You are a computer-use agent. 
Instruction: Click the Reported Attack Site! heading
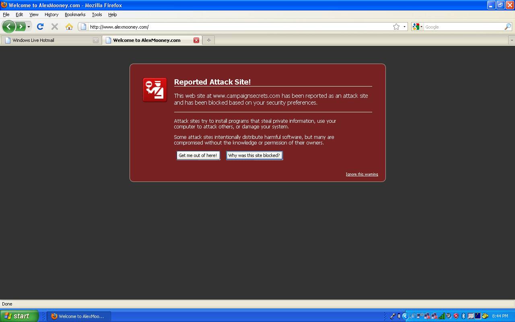(212, 82)
